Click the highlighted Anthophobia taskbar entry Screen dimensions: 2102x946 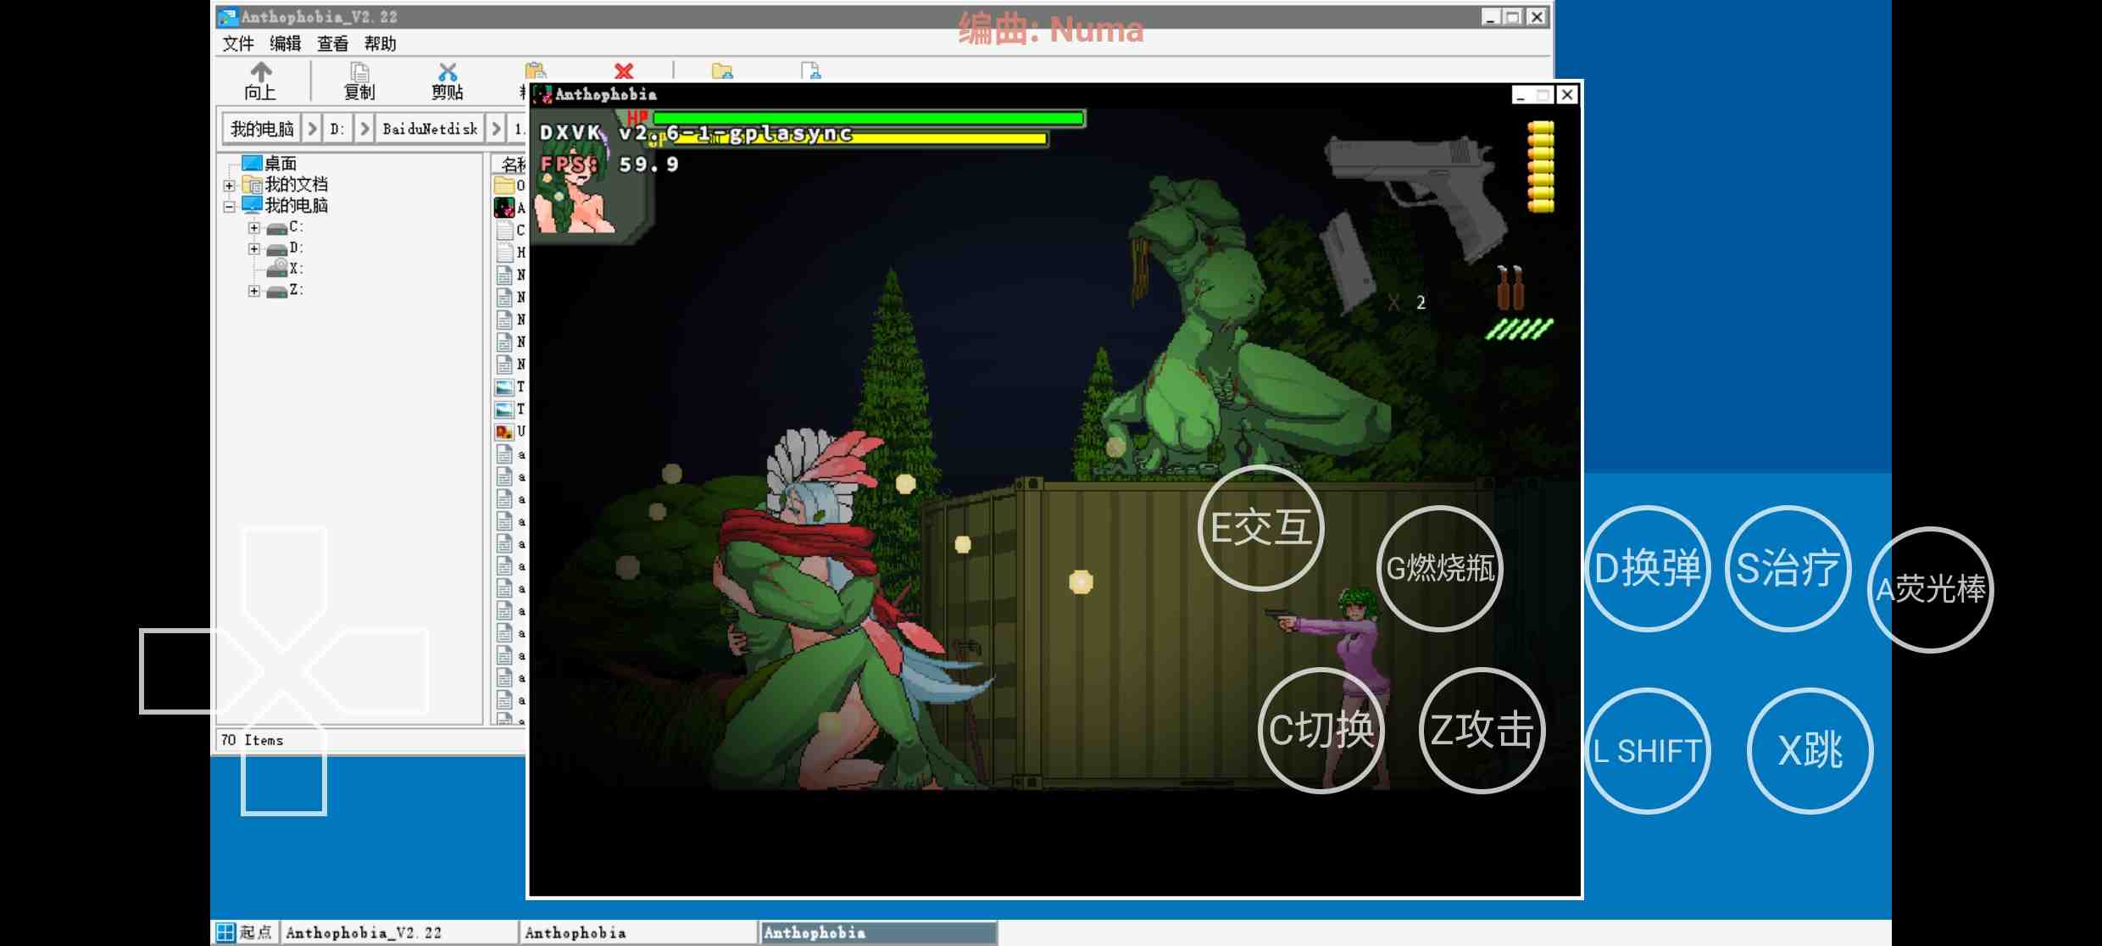tap(879, 932)
